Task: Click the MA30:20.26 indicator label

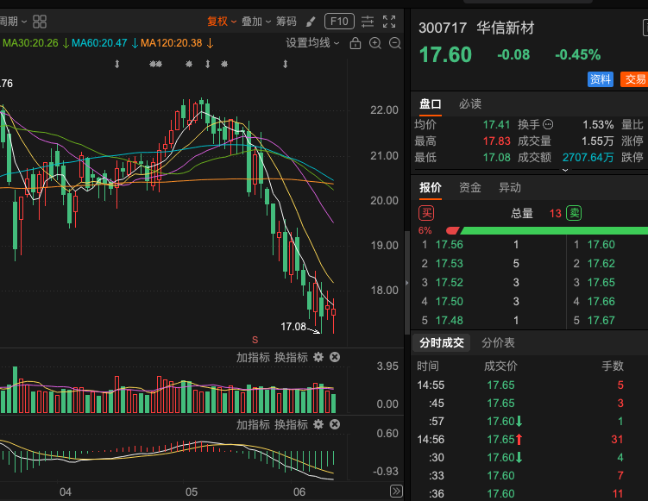Action: click(30, 43)
